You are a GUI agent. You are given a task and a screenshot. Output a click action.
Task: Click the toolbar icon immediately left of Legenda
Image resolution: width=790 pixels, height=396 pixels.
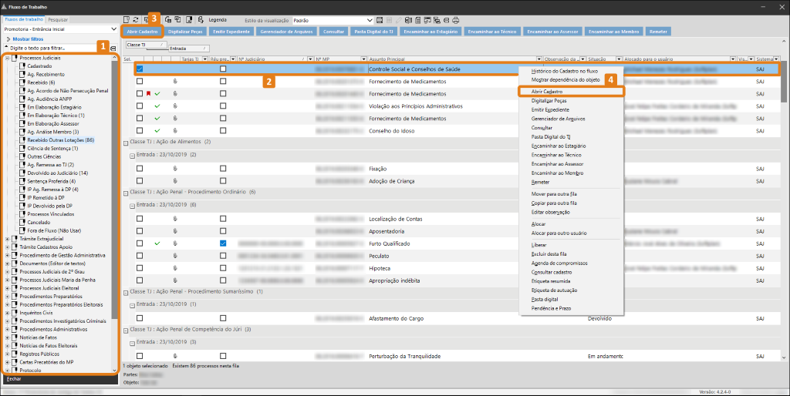[x=201, y=19]
